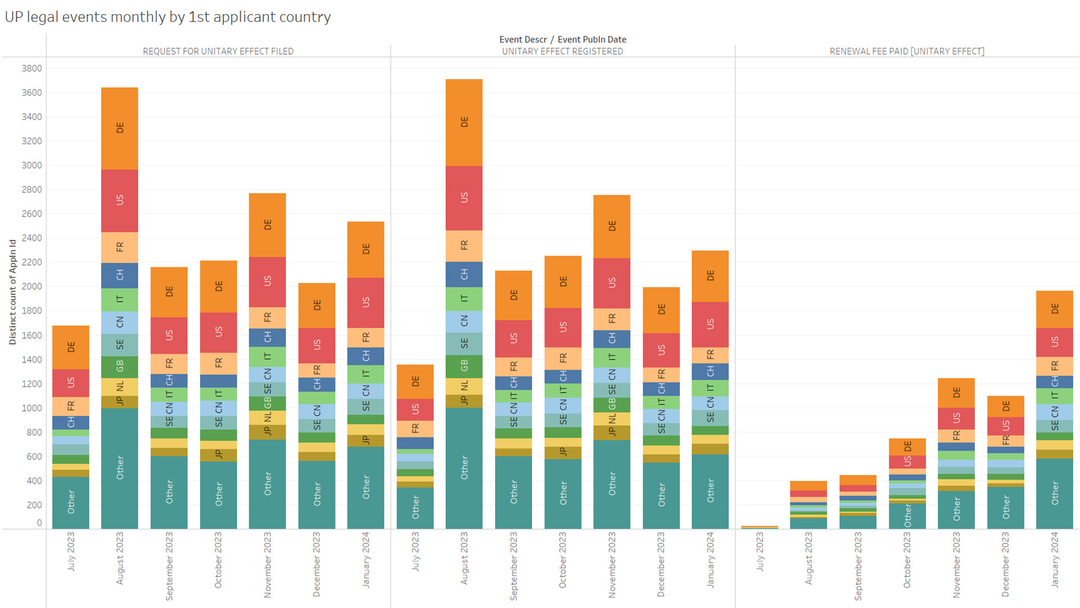Click DE segment of November 2023 renewal-fee bar
1080x608 pixels.
956,393
